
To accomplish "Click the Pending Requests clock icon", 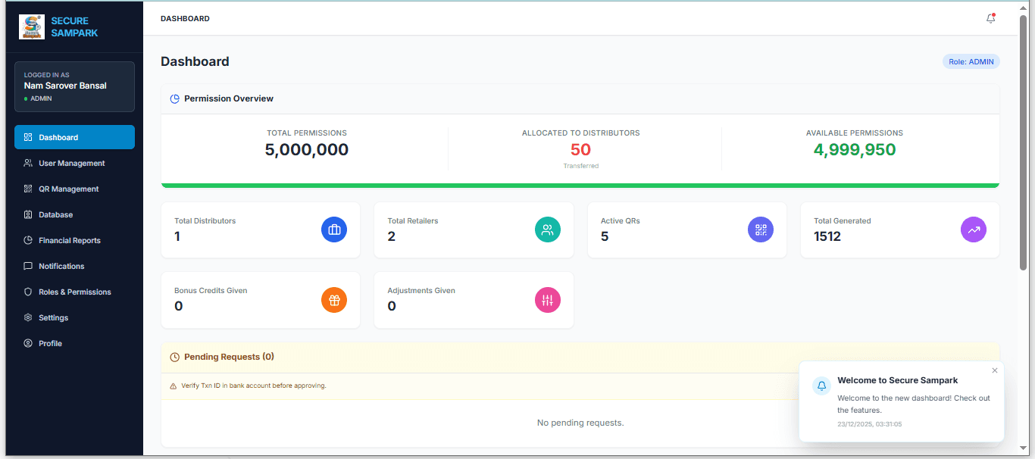I will click(175, 357).
